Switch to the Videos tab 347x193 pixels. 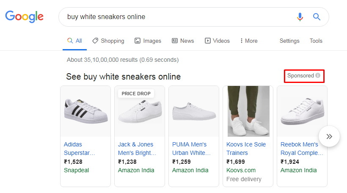217,41
